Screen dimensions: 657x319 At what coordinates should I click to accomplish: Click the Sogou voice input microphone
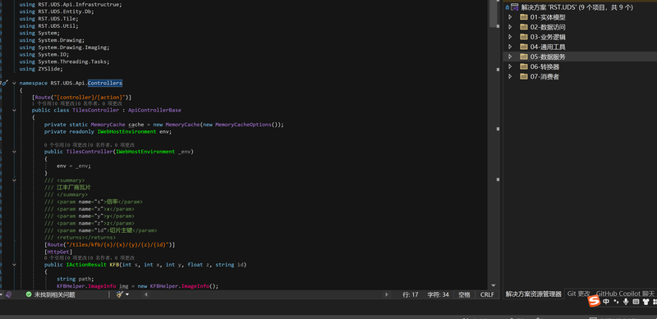626,302
